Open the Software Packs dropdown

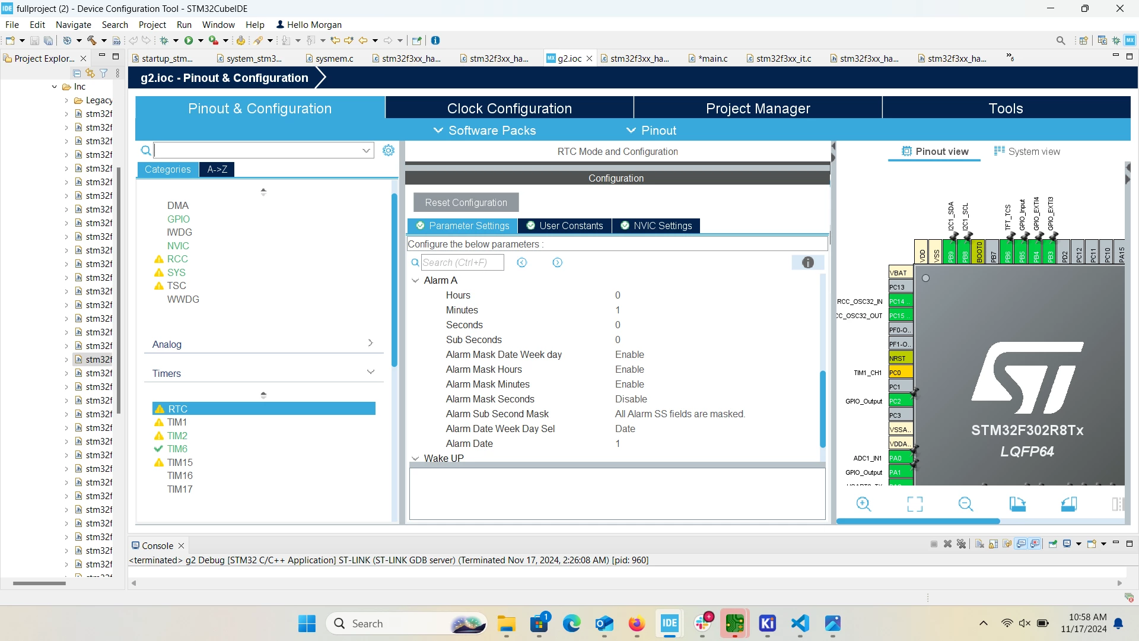pos(485,130)
